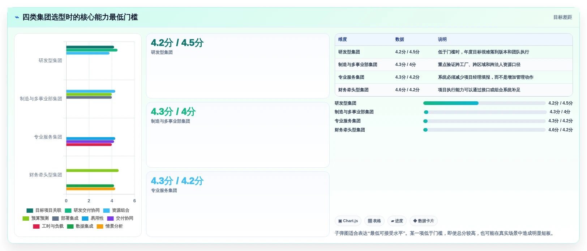This screenshot has height=251, width=587.
Task: Click the 财务牵头型集团 progress bar
Action: pyautogui.click(x=484, y=130)
